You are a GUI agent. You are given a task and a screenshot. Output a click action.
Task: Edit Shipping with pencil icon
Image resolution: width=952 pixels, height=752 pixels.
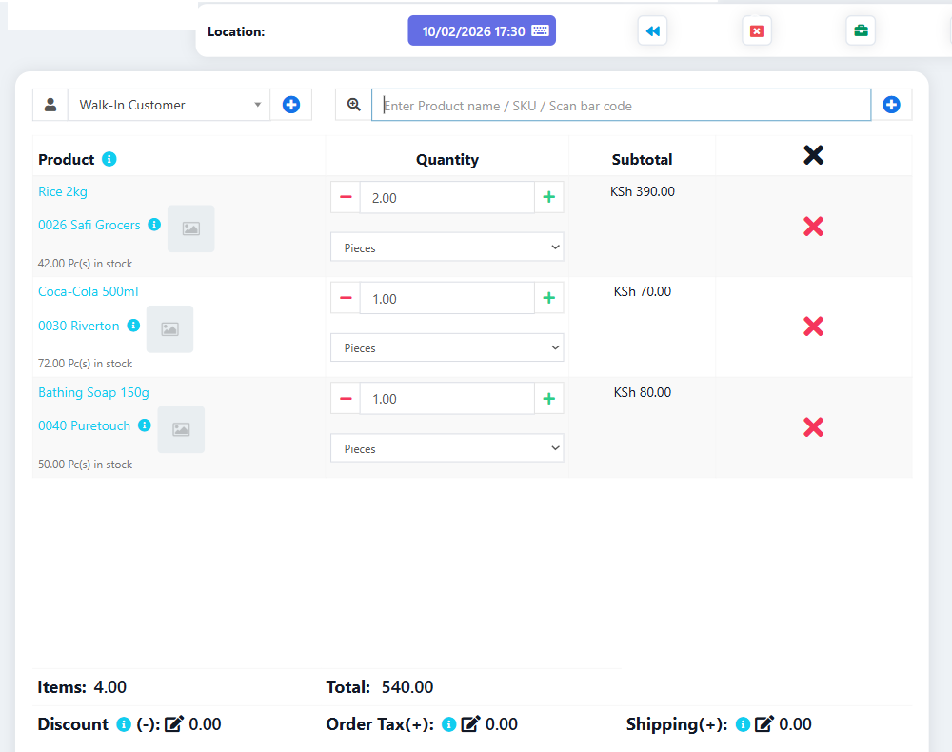point(764,723)
